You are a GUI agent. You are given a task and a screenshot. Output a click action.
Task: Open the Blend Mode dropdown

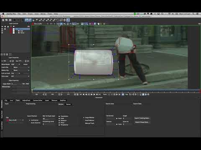click(x=15, y=65)
